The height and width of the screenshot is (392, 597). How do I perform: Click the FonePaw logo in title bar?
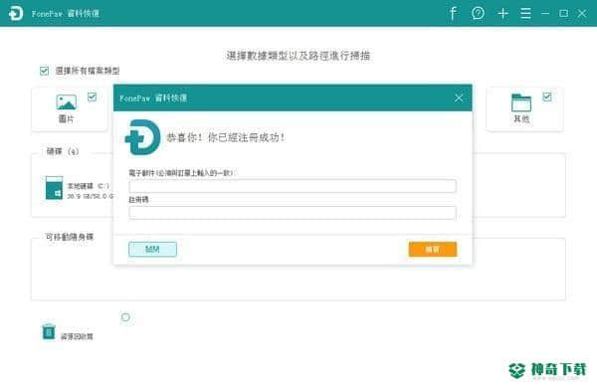[16, 13]
